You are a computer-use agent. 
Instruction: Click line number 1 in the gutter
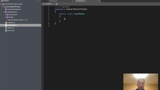pos(49,7)
